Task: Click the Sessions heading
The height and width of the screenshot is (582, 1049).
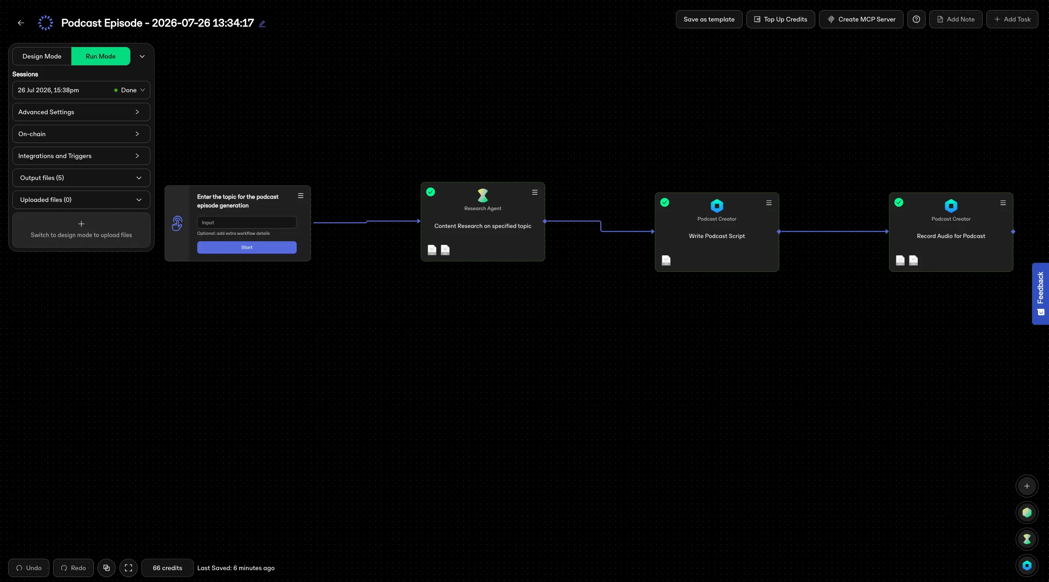Action: pos(25,74)
